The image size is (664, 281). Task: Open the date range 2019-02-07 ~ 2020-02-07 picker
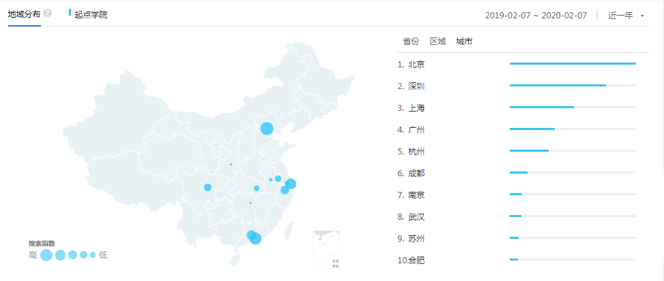point(536,15)
